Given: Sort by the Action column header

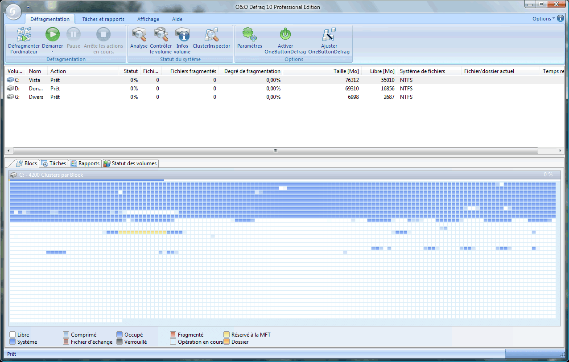Looking at the screenshot, I should (x=83, y=71).
